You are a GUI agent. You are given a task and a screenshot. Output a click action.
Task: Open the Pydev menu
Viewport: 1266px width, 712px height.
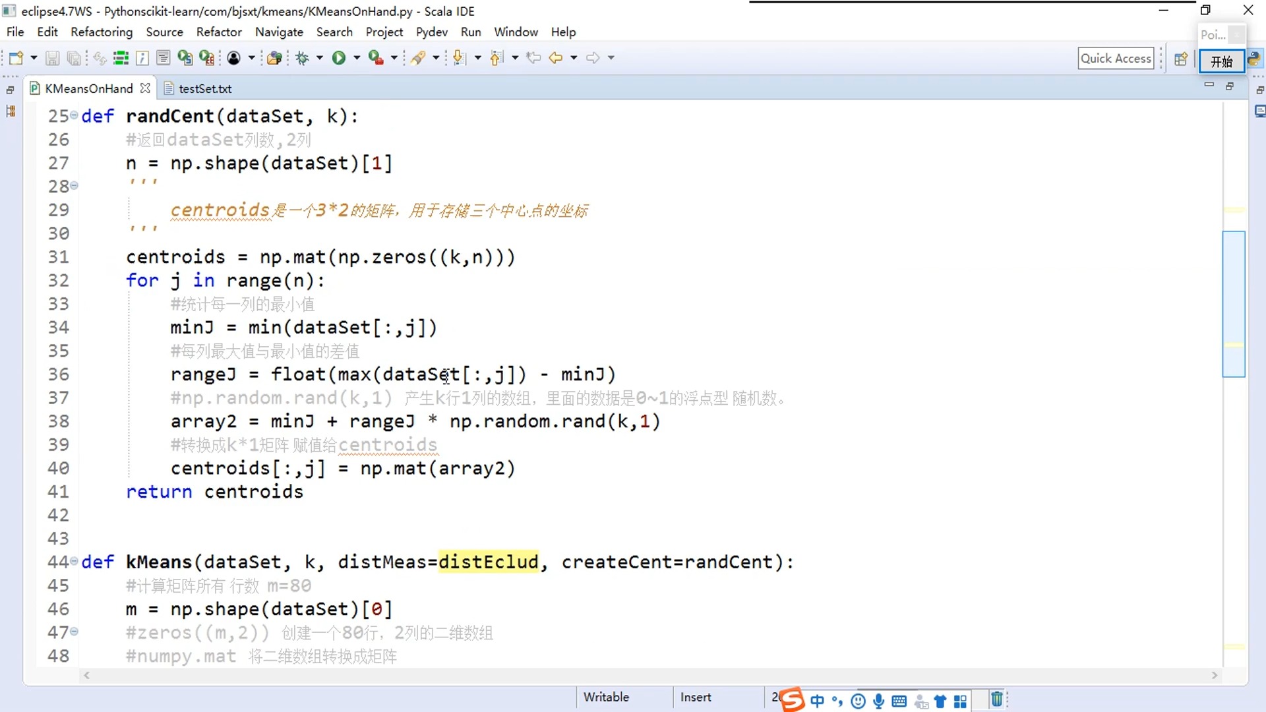[431, 32]
